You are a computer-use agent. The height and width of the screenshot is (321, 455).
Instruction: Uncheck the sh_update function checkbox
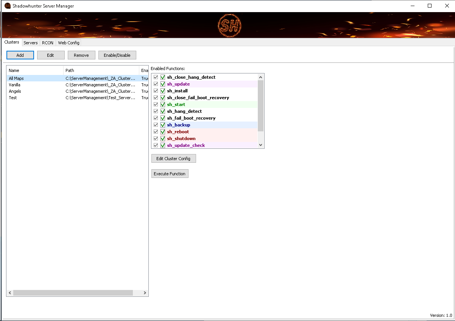pos(156,84)
